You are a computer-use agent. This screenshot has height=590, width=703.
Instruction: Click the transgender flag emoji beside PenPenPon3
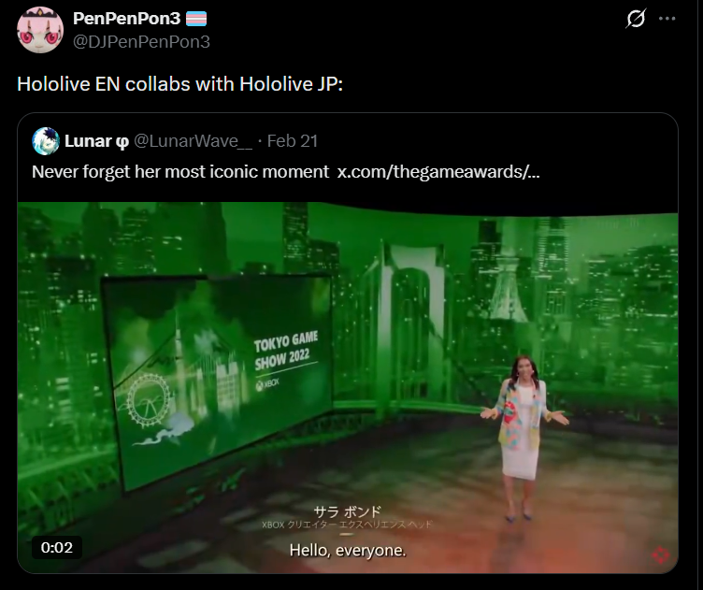(196, 19)
